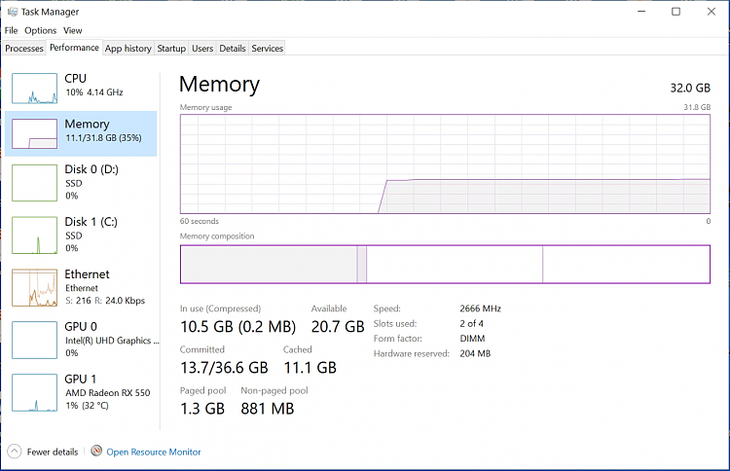Image resolution: width=730 pixels, height=471 pixels.
Task: Select the Memory mini graph thumbnail
Action: [x=35, y=133]
